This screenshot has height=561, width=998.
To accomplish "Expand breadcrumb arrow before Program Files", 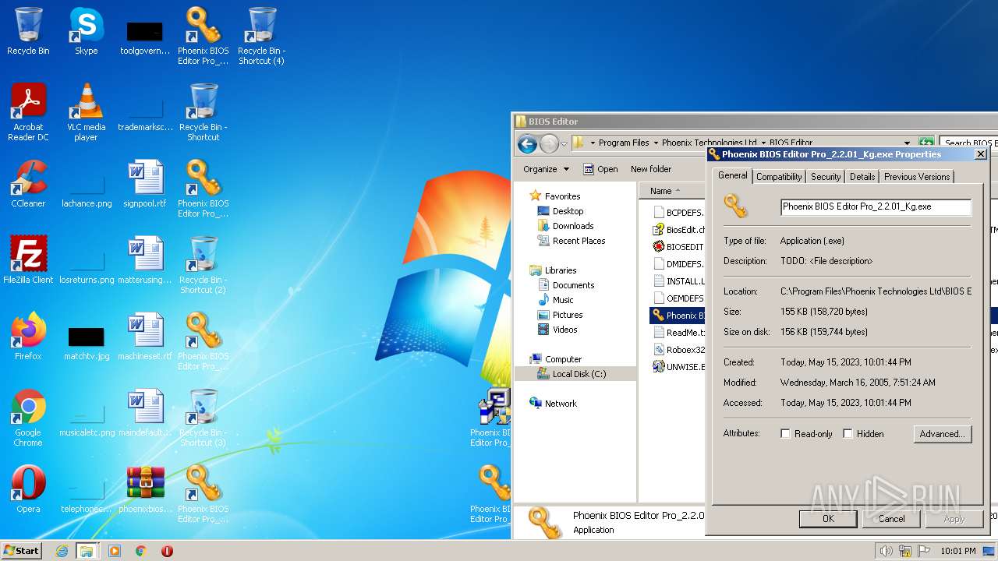I will [593, 143].
